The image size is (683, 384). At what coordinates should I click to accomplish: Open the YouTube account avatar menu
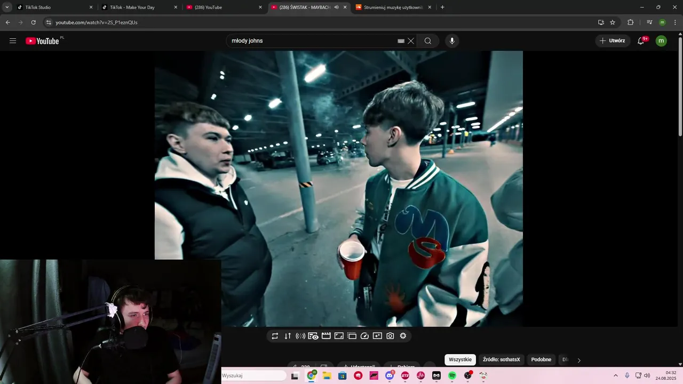661,41
